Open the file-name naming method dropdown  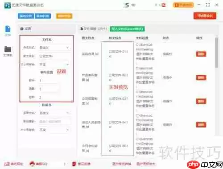tap(54, 48)
